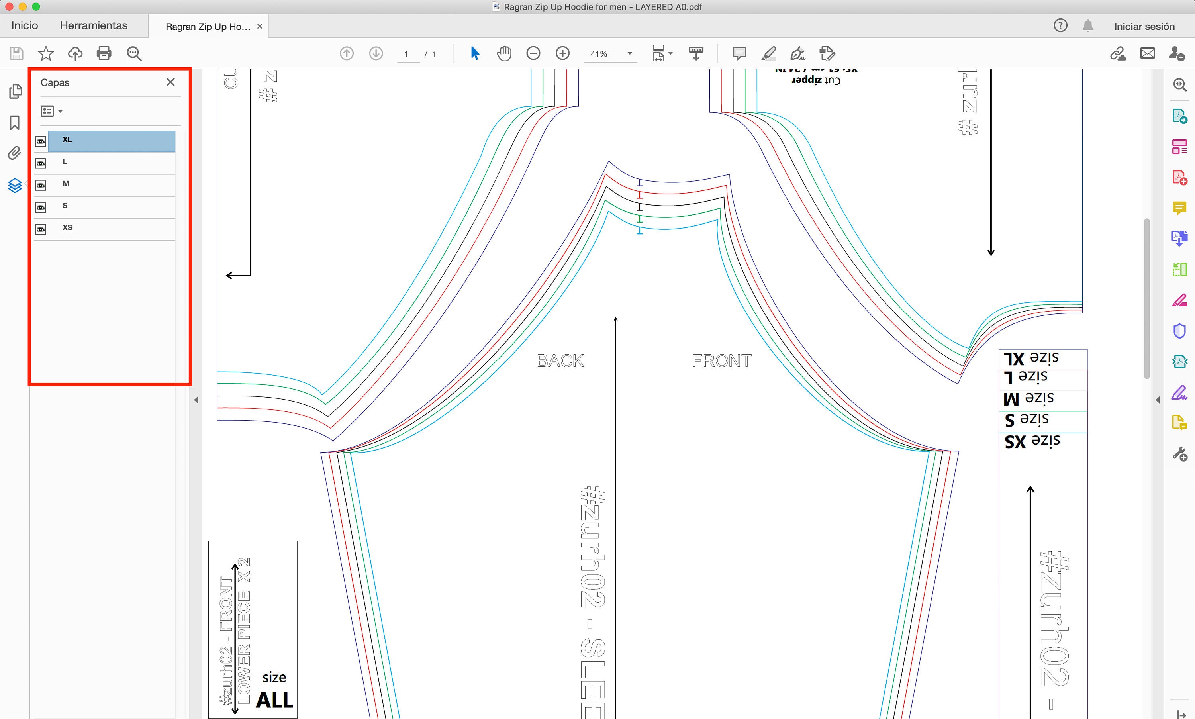The height and width of the screenshot is (719, 1195).
Task: Click the Zoom in plus icon
Action: pyautogui.click(x=562, y=53)
